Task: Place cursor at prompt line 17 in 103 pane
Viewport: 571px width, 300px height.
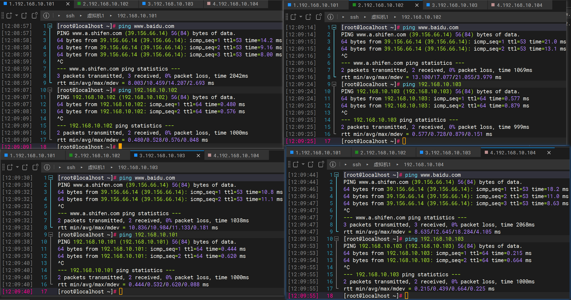Action: 121,292
